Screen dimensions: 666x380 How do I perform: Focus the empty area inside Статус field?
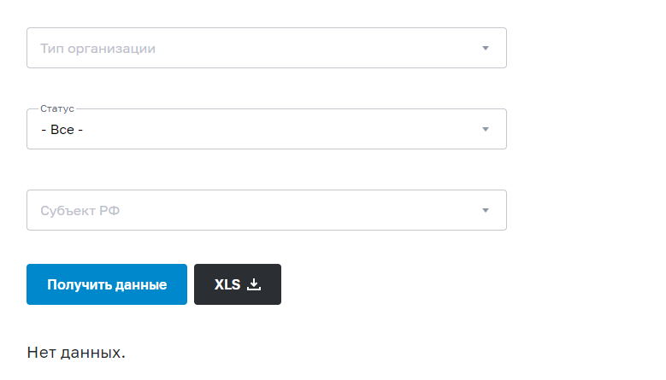[280, 129]
